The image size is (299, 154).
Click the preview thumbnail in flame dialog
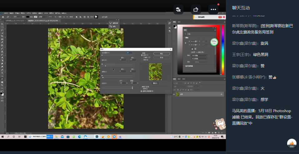point(155,72)
